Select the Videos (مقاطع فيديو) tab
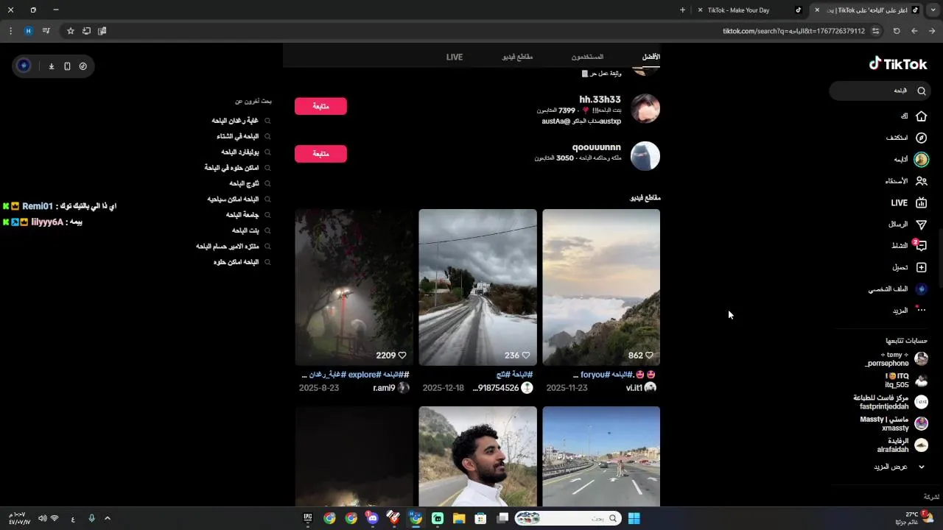The image size is (943, 530). tap(517, 57)
